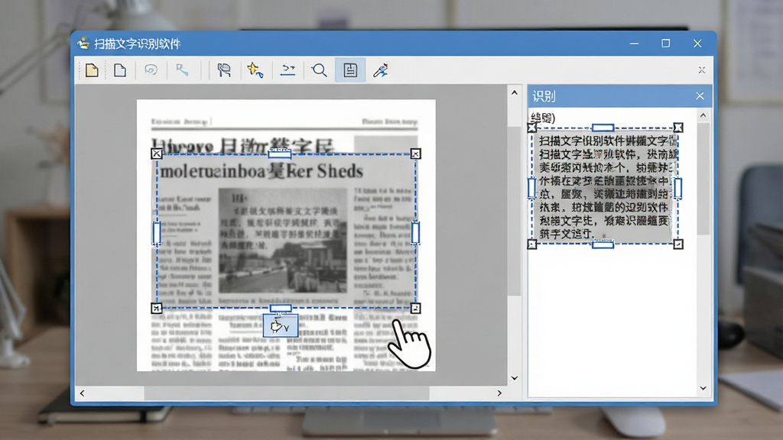Open the popup dropdown below the selection
The image size is (783, 440).
(281, 326)
